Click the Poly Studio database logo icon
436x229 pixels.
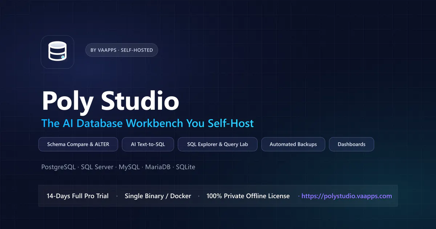tap(57, 52)
